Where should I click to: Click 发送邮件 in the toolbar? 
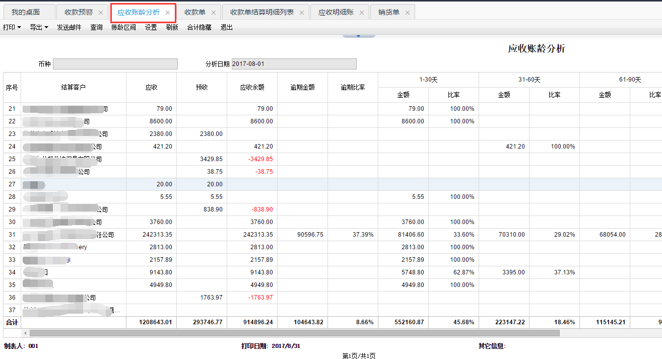click(69, 27)
